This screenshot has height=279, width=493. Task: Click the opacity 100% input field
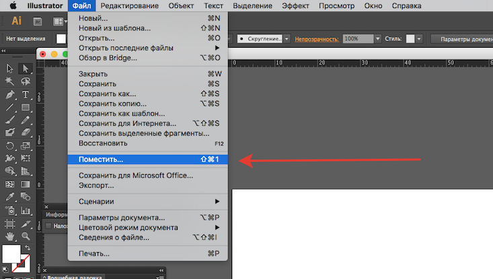[358, 38]
